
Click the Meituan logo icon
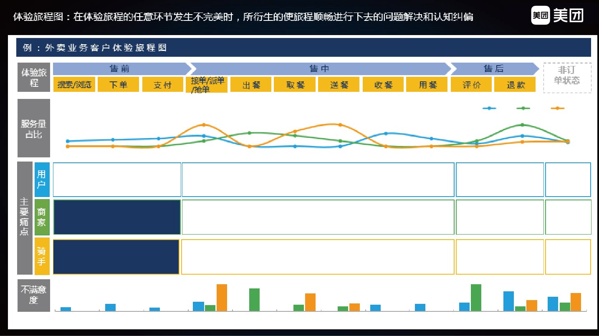(x=540, y=16)
